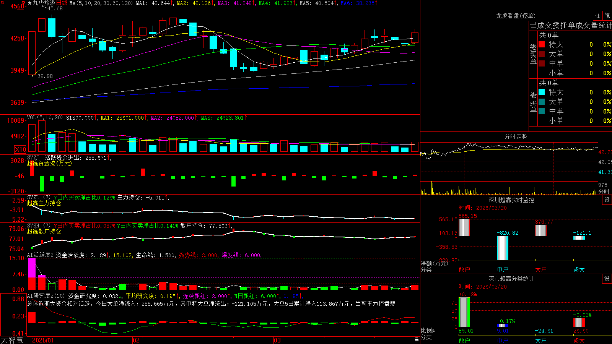Click the star icon before 九华旅游

coord(30,3)
